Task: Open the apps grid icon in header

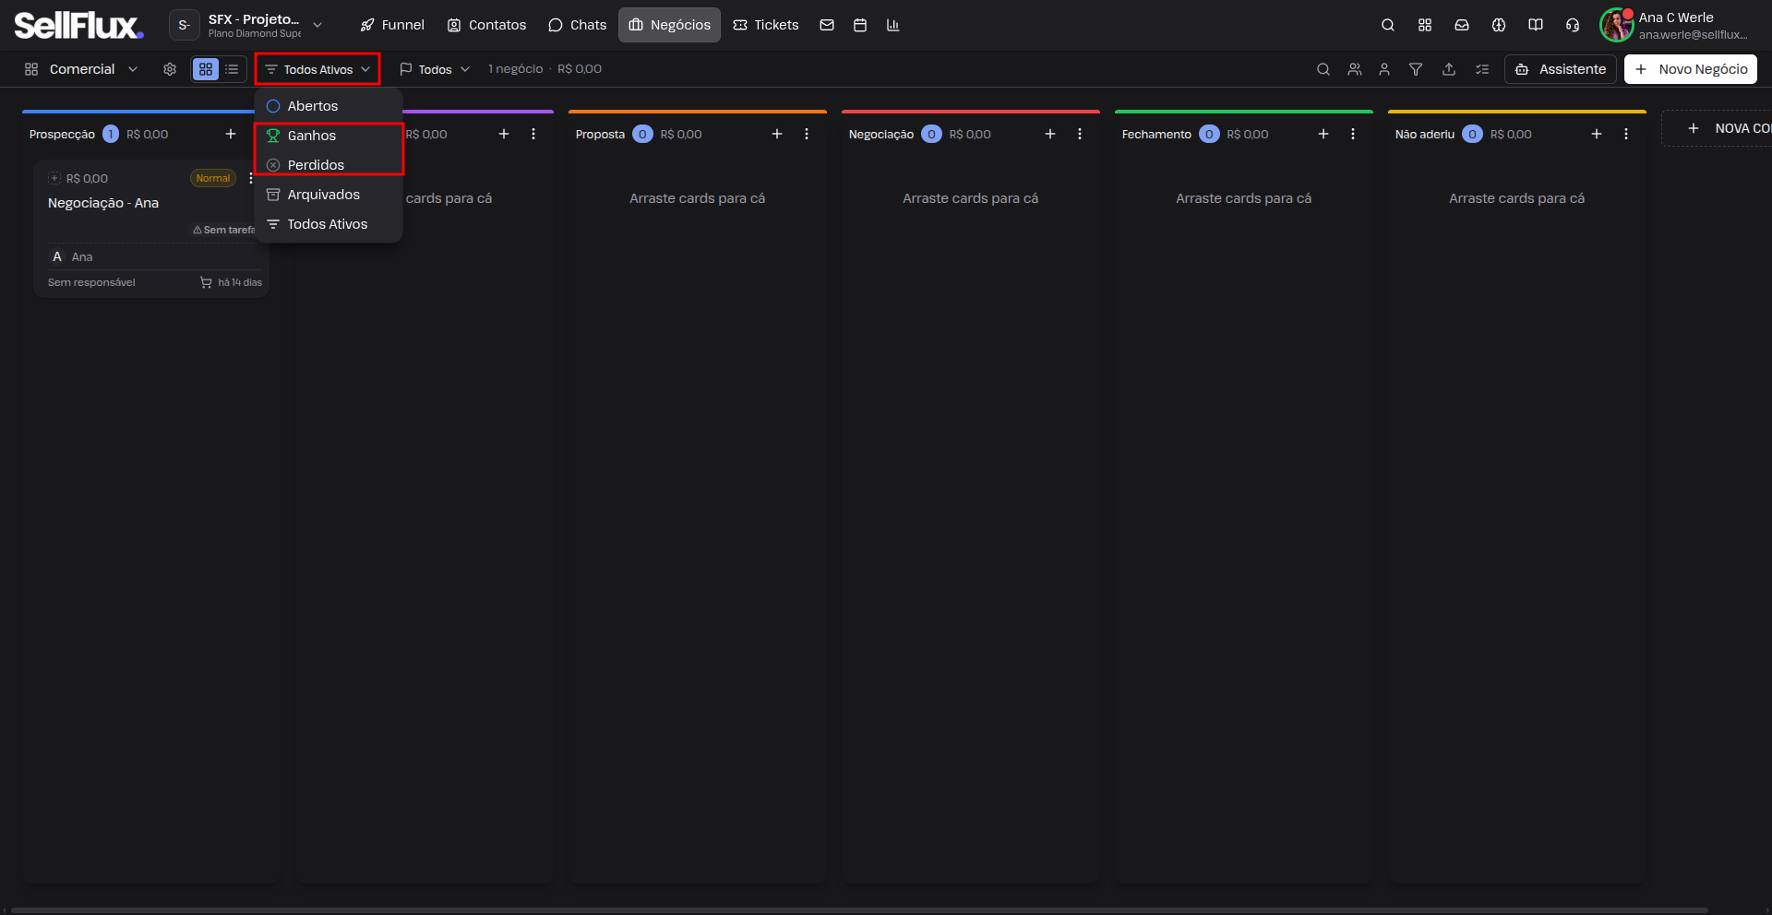Action: tap(1425, 25)
